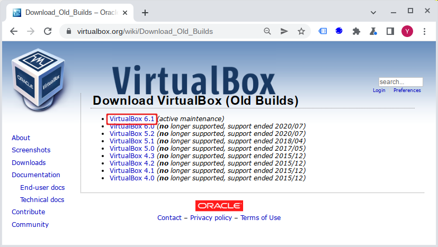Open Screenshots in the sidebar

pos(31,150)
